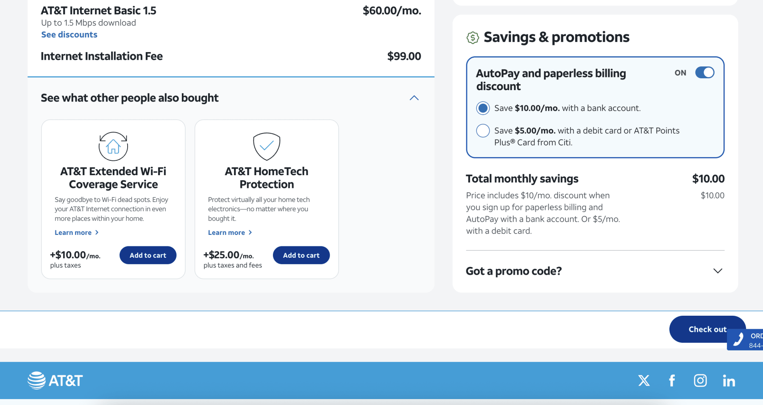The image size is (763, 405).
Task: Click the HomeTech Protection shield icon
Action: click(266, 147)
